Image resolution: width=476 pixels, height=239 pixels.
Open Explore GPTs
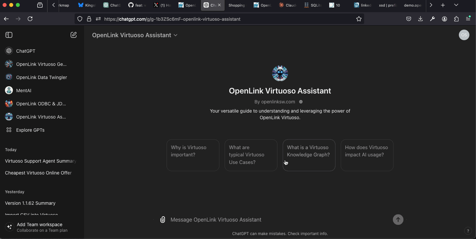pos(42,130)
